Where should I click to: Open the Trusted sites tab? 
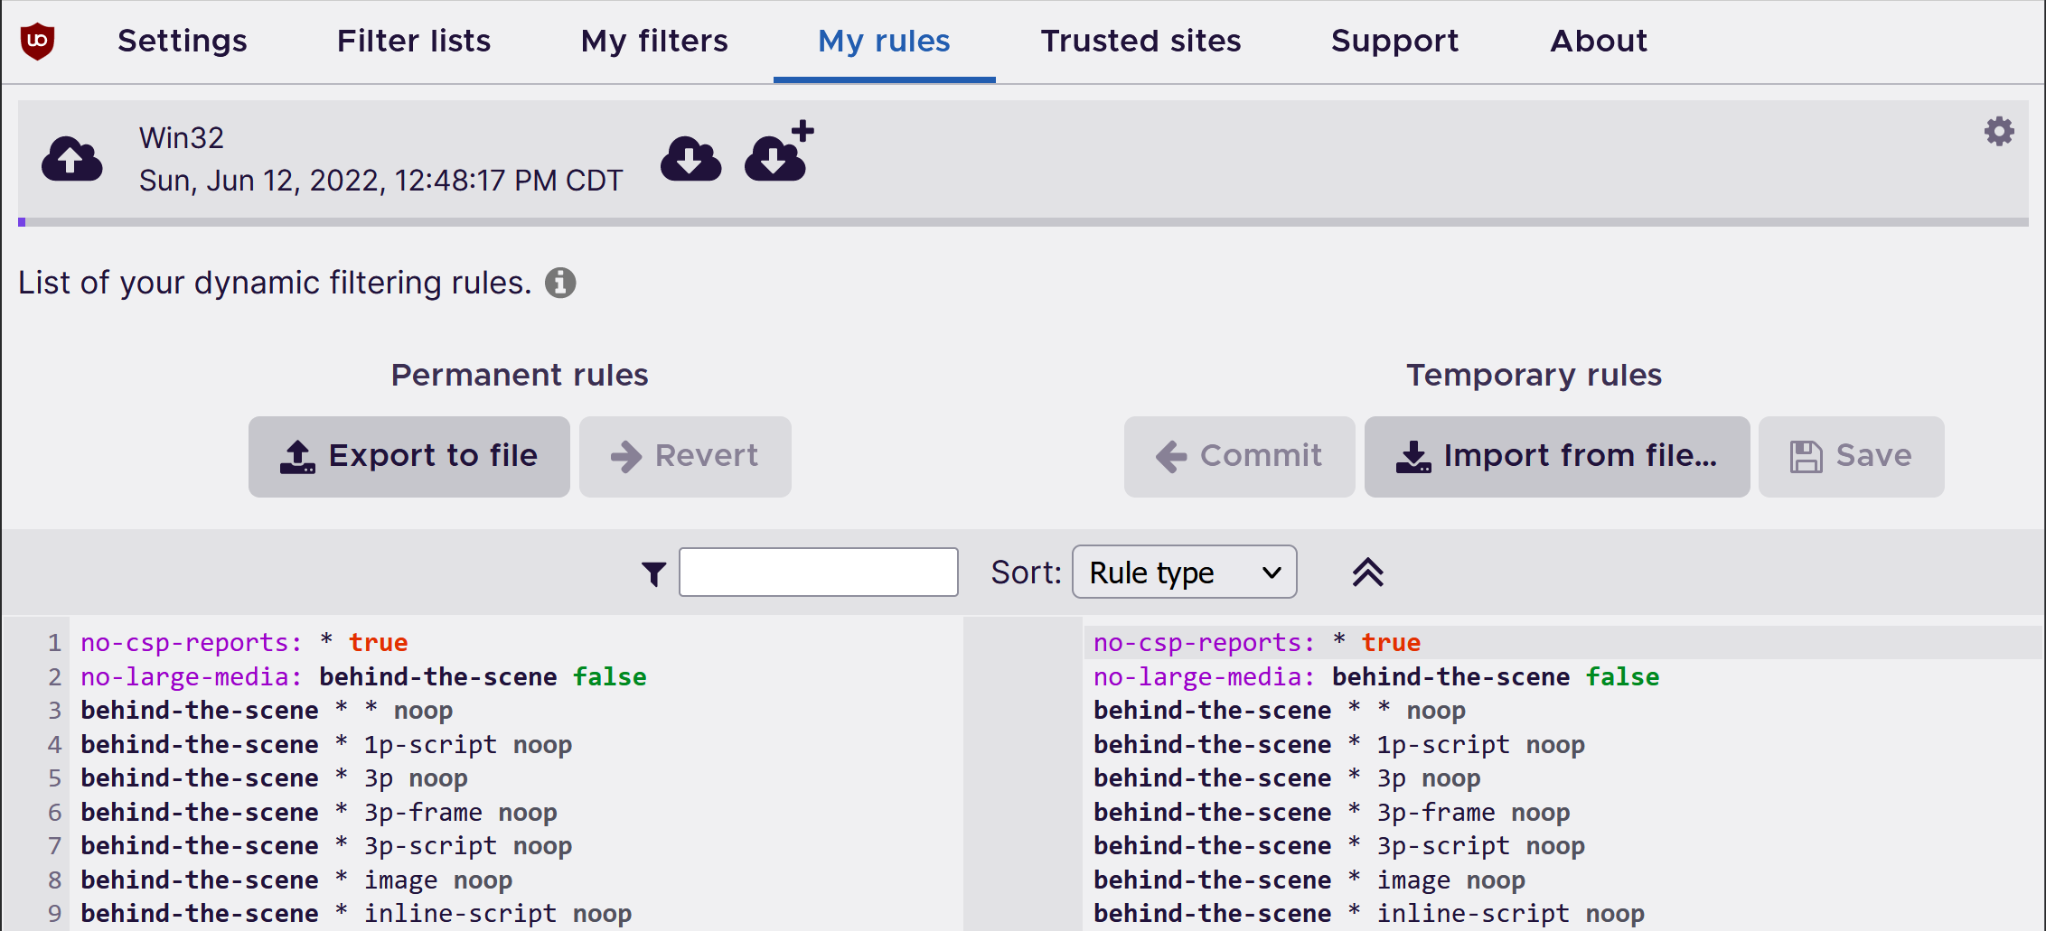(1140, 41)
